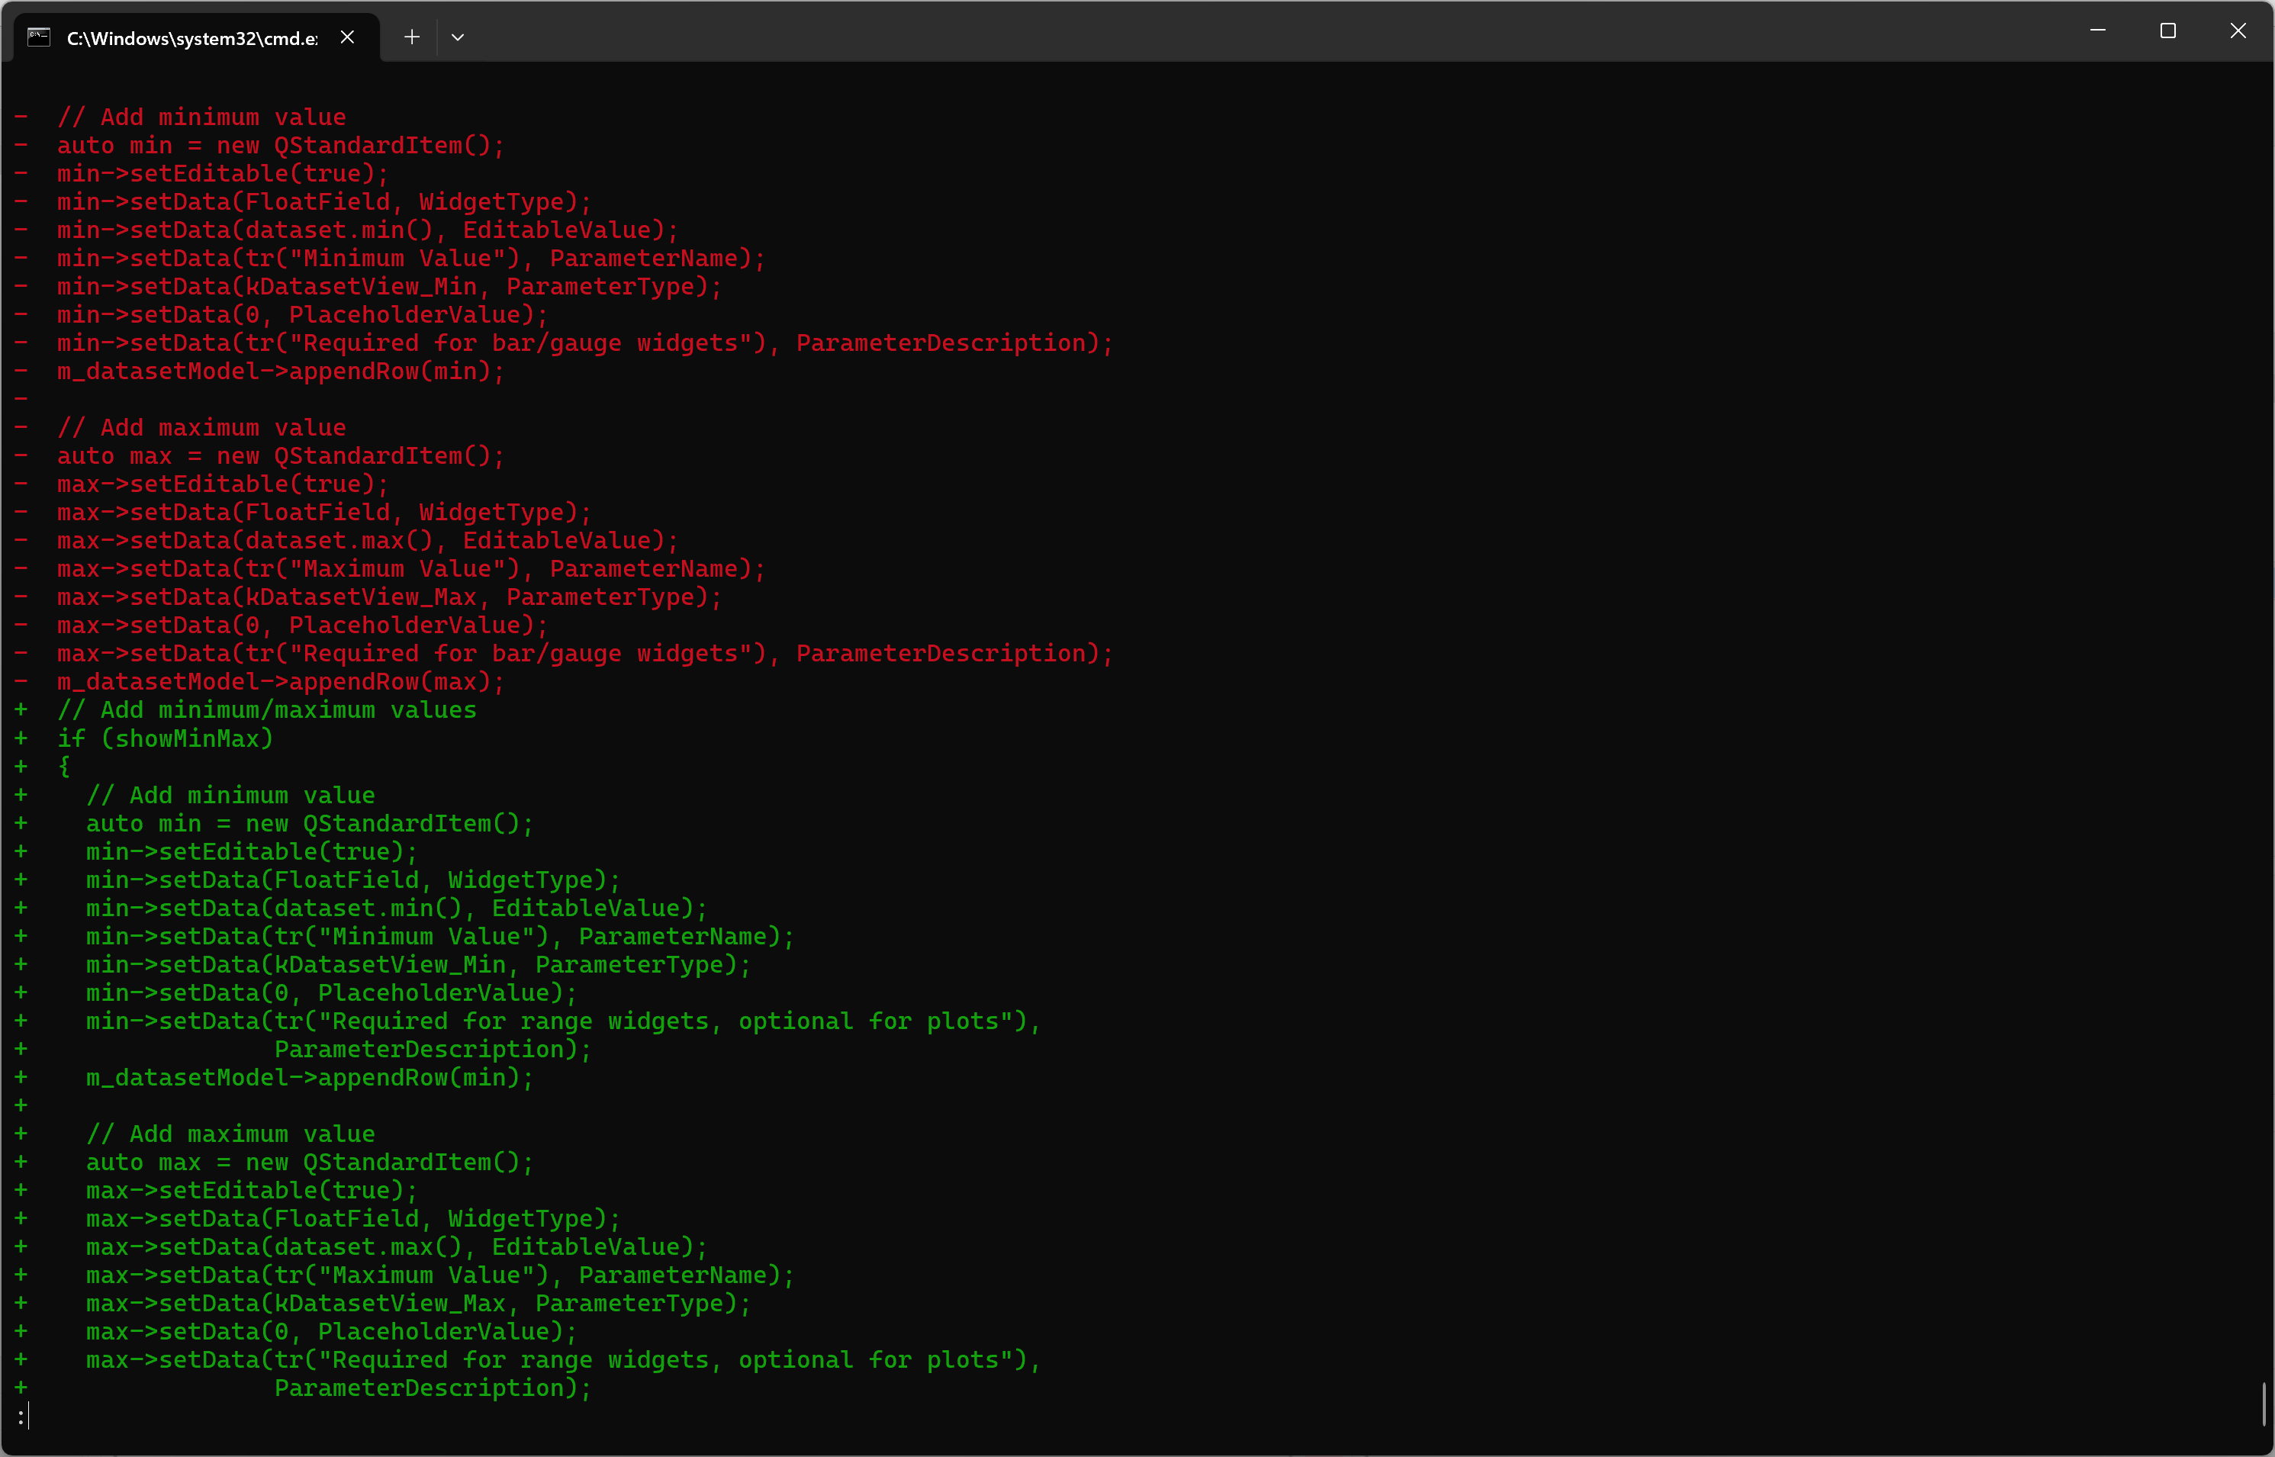Image resolution: width=2275 pixels, height=1457 pixels.
Task: Click the comment '// Add minimum/maximum values'
Action: click(x=267, y=709)
